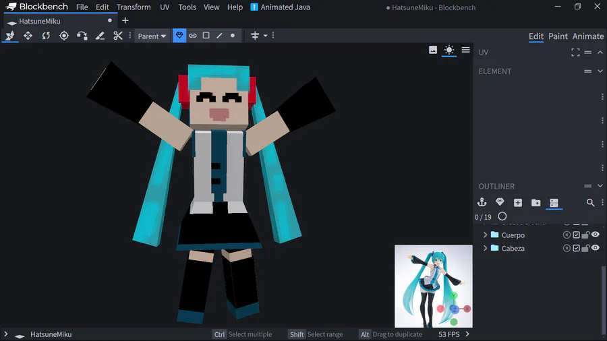Click the Miku reference image thumbnail
This screenshot has width=607, height=341.
click(x=434, y=286)
